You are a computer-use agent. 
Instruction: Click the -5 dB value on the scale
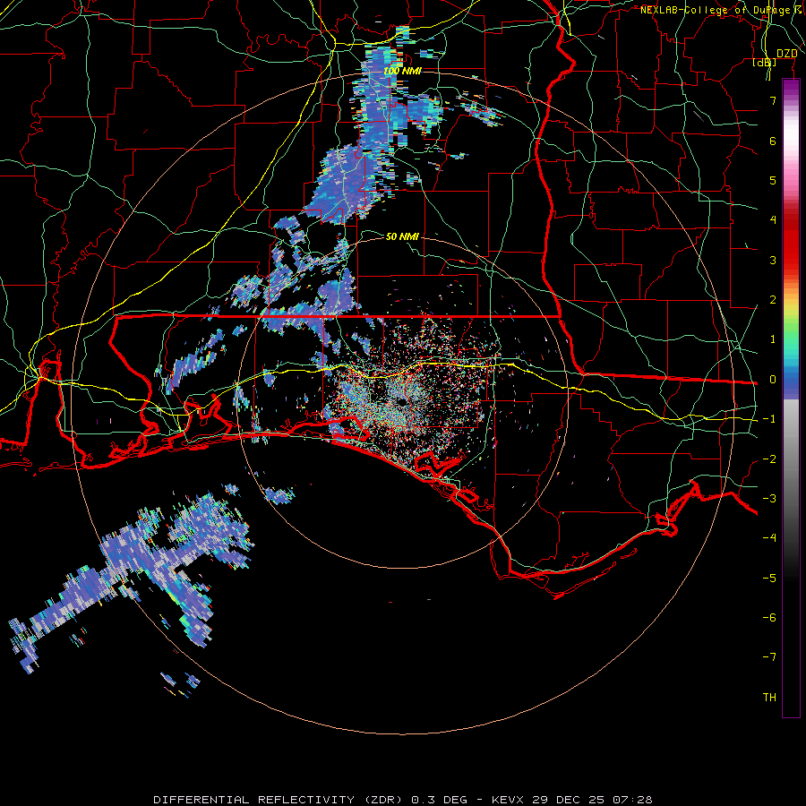point(769,579)
